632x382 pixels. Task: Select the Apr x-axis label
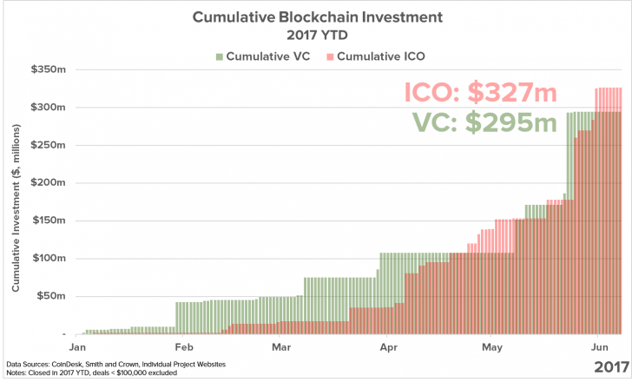pos(389,347)
